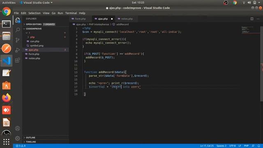Open the Visual Studio Code app menu dropdown

[36, 2]
